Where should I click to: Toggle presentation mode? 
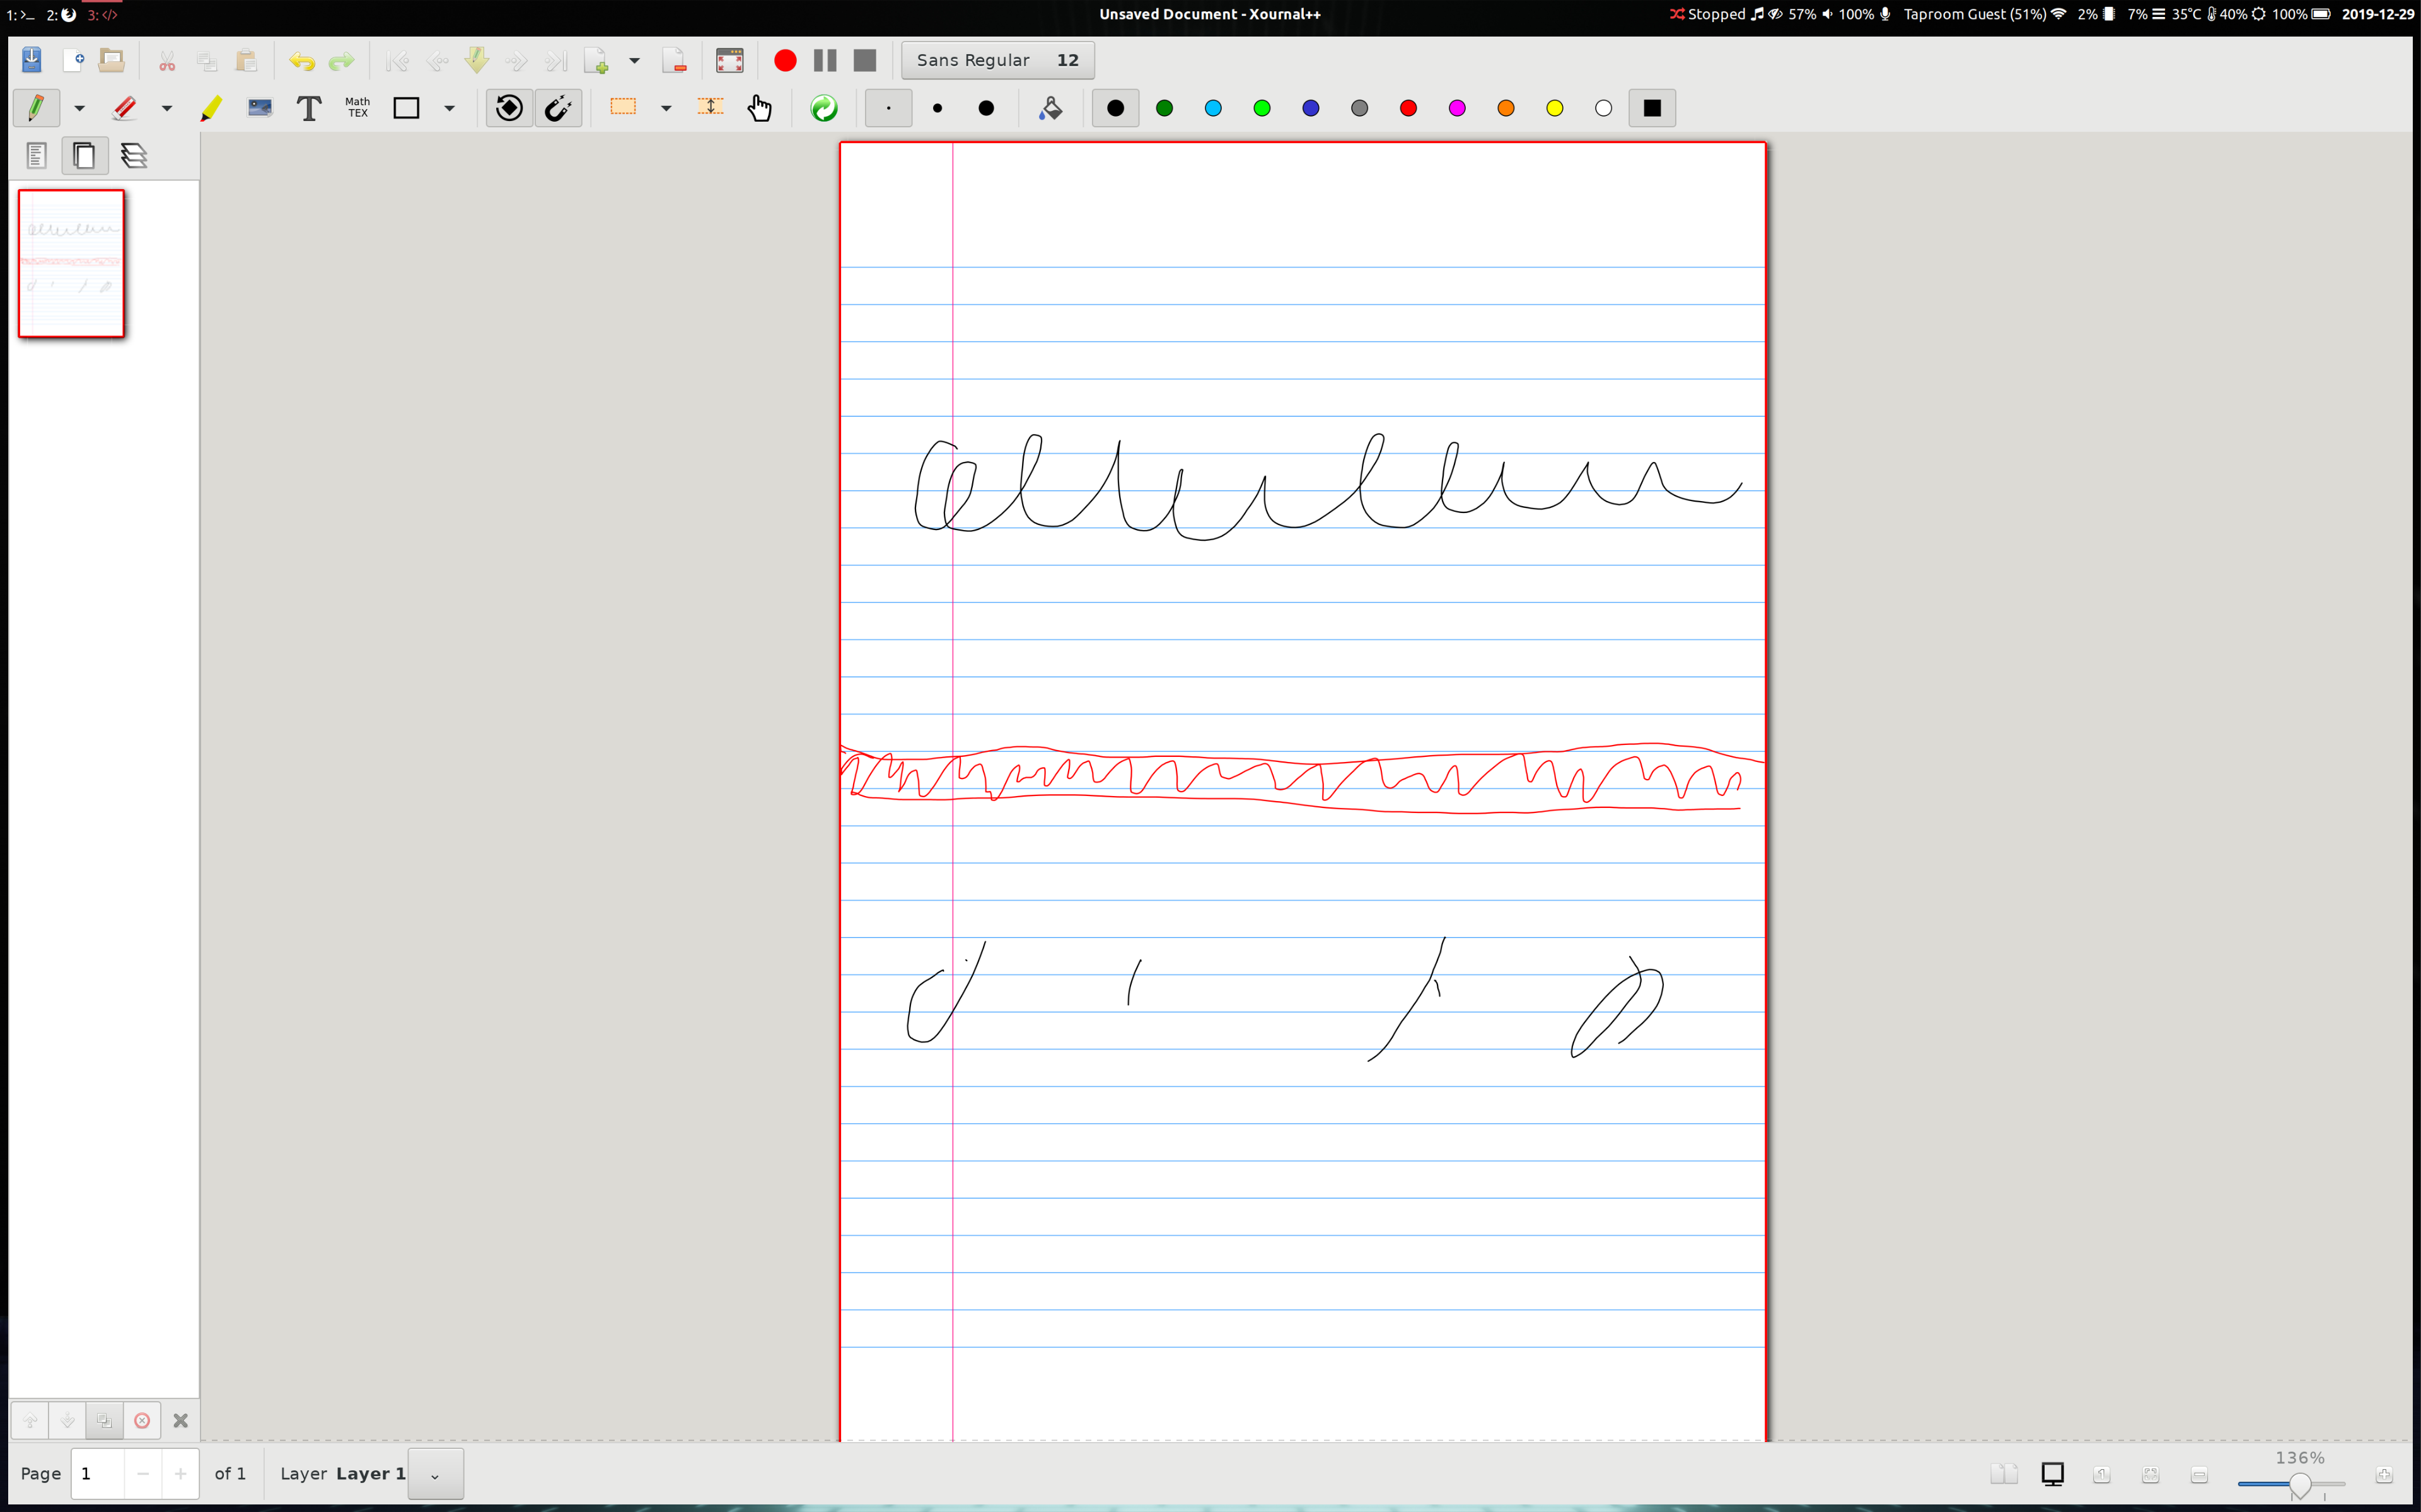coord(2052,1474)
